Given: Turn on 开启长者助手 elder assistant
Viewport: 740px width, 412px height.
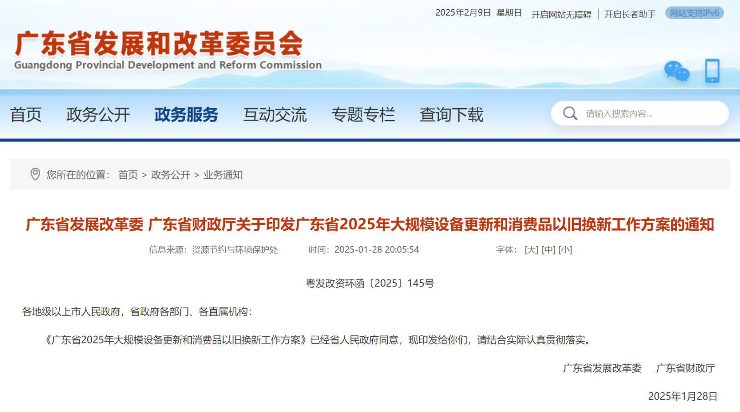Looking at the screenshot, I should [630, 14].
